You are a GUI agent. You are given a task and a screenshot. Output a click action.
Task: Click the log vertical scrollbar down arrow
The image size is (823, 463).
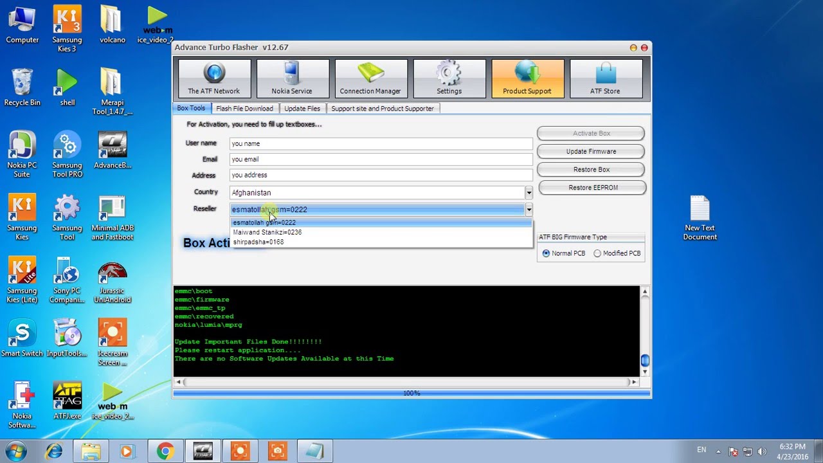click(x=645, y=372)
